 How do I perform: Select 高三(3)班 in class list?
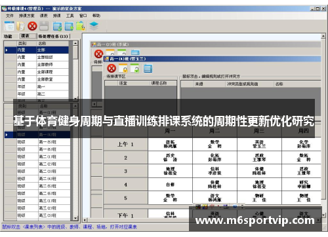37,215
